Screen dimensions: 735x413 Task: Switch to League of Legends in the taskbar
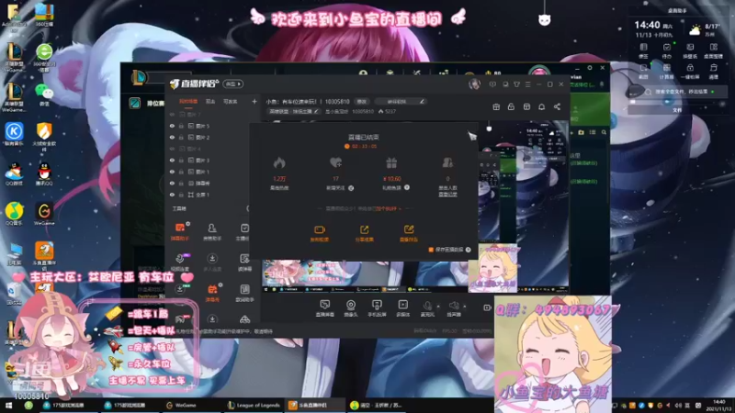click(254, 405)
